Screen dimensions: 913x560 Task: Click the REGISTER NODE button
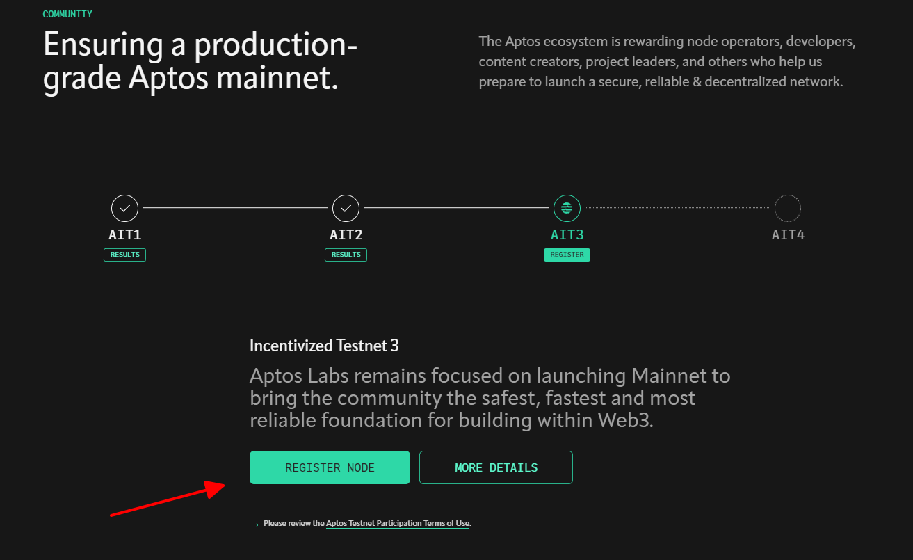pos(330,467)
